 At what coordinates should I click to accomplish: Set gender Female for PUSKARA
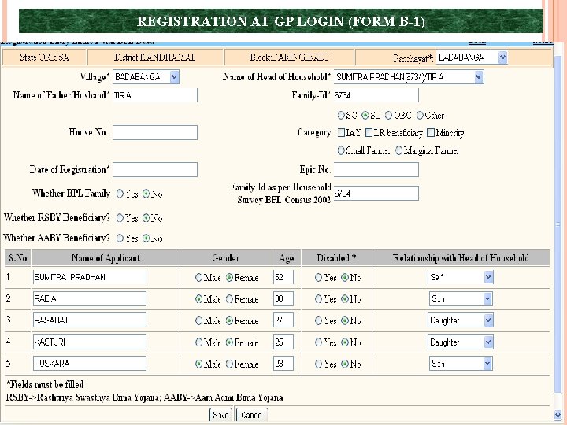click(x=229, y=364)
